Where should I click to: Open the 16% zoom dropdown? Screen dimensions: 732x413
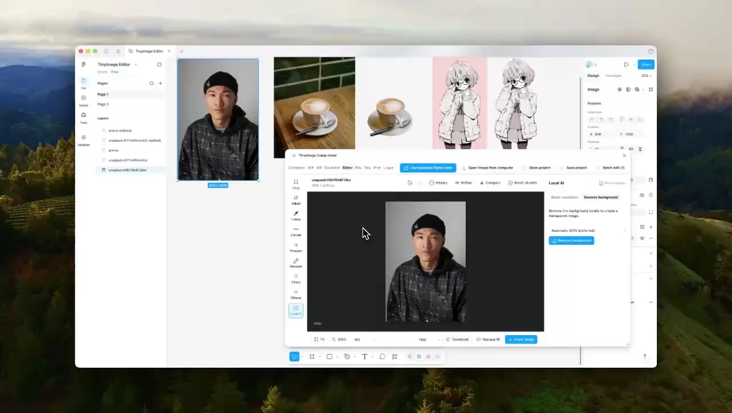click(364, 340)
